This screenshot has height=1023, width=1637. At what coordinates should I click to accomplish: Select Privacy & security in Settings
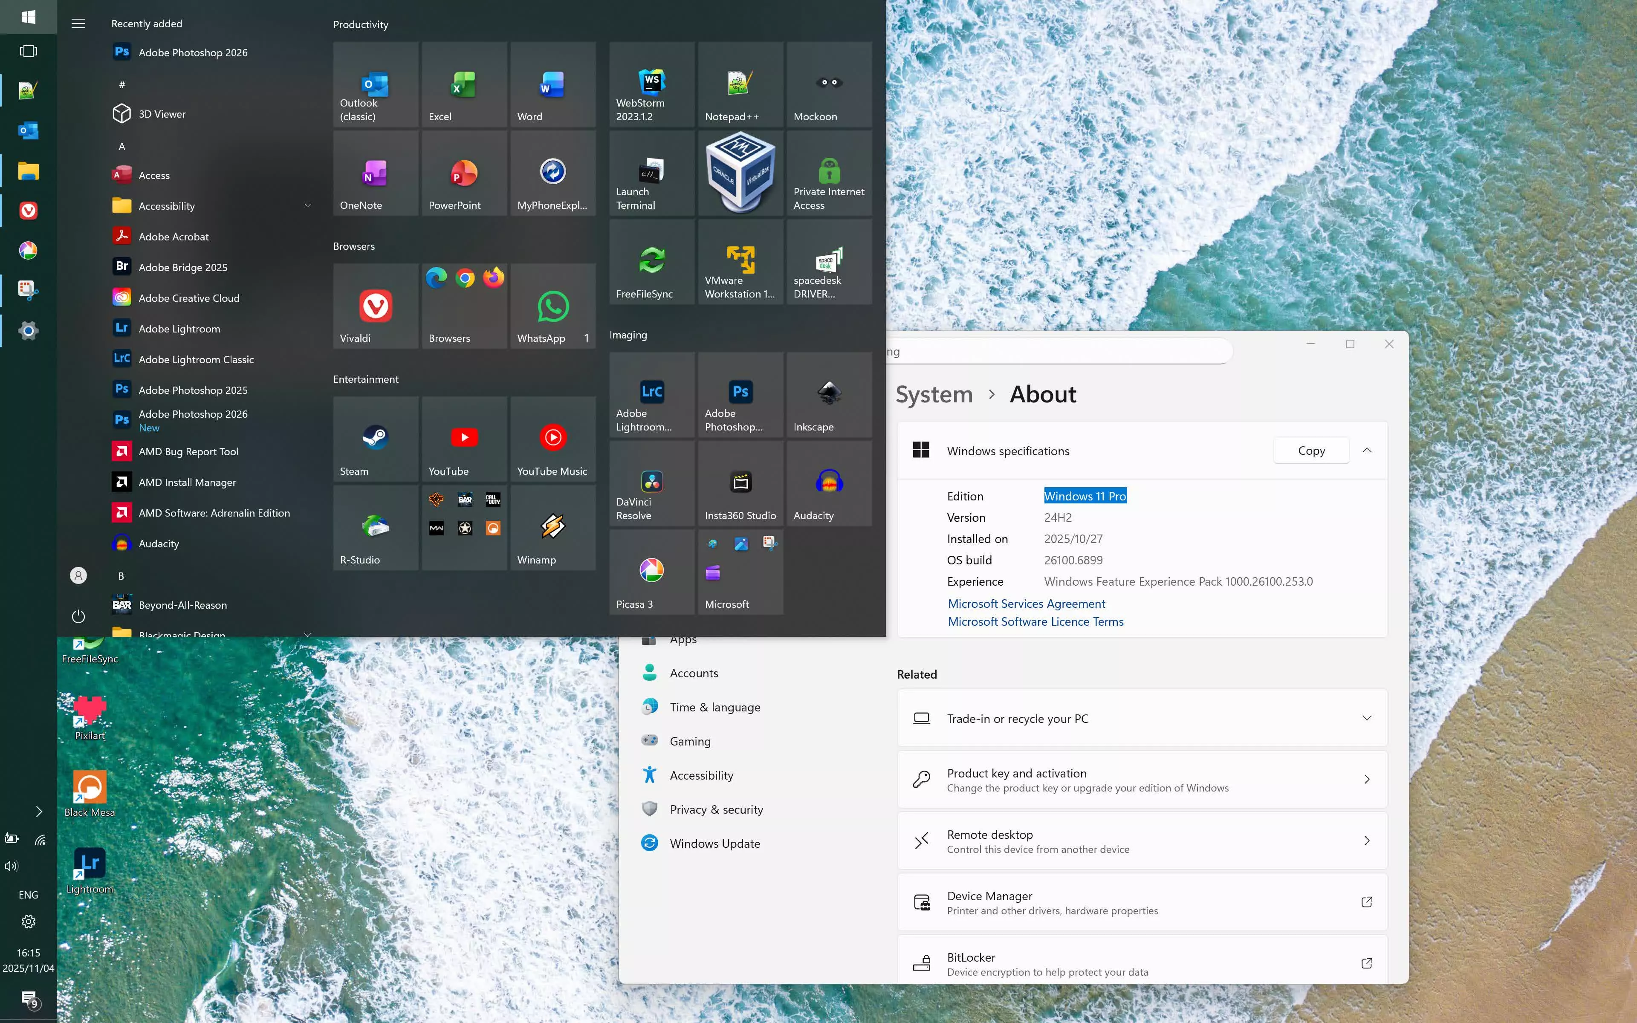[716, 809]
